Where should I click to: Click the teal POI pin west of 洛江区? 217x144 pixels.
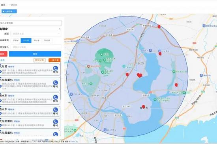tap(124, 66)
